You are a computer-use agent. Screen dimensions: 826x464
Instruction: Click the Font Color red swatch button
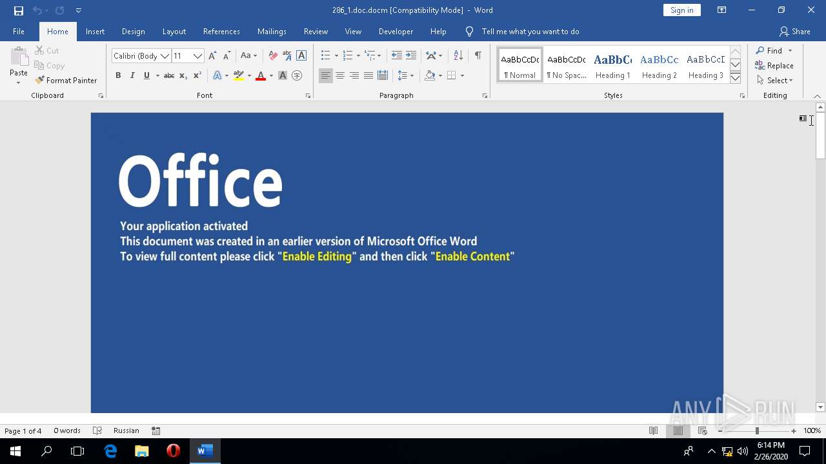[261, 75]
